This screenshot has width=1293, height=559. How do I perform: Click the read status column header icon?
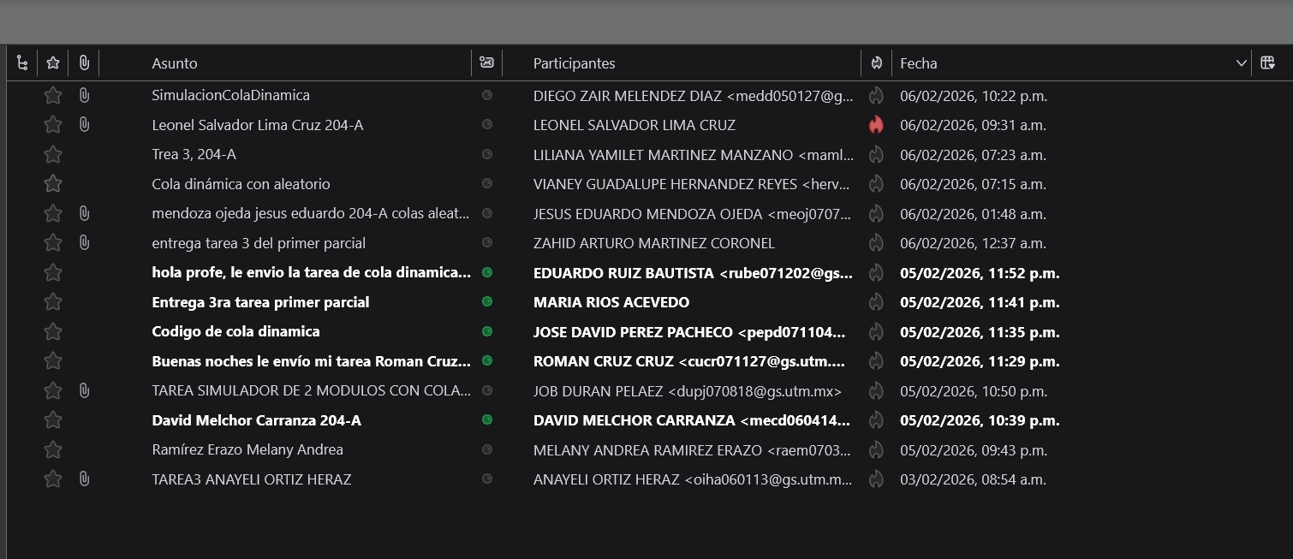coord(486,62)
